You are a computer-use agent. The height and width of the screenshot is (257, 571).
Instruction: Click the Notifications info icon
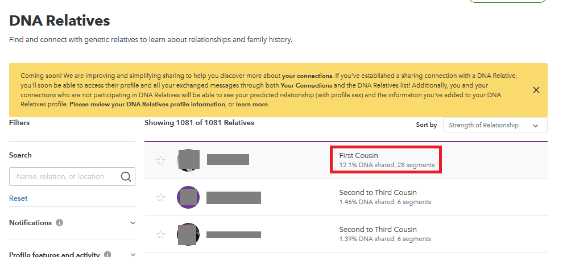pos(59,222)
